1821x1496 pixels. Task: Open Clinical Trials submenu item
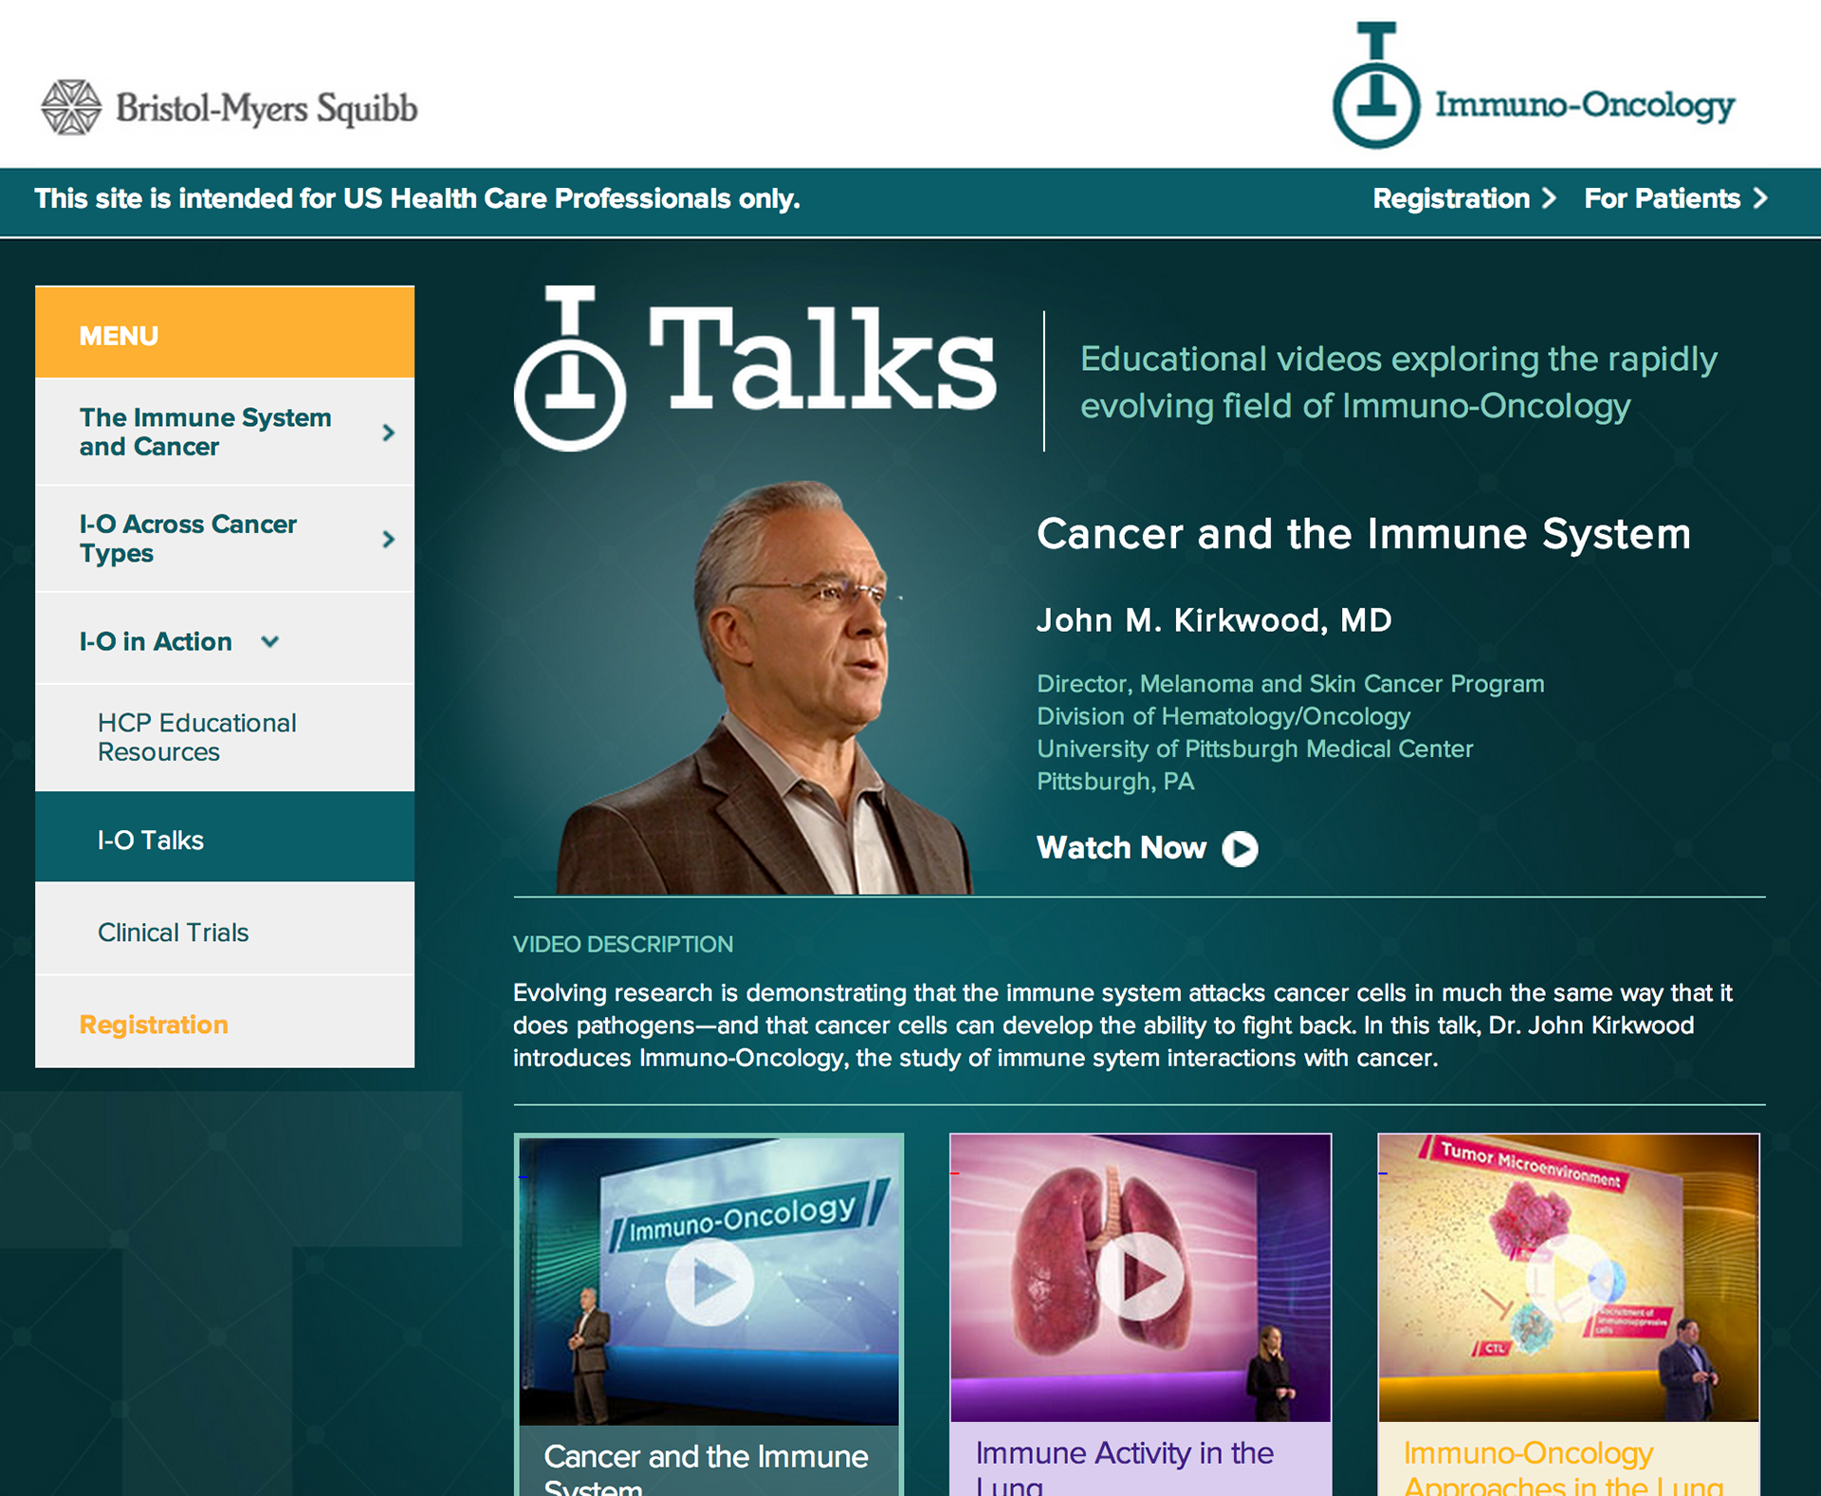(x=225, y=930)
